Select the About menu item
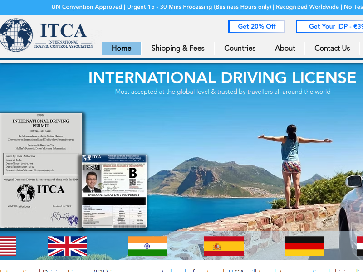363x272 pixels. pyautogui.click(x=285, y=48)
